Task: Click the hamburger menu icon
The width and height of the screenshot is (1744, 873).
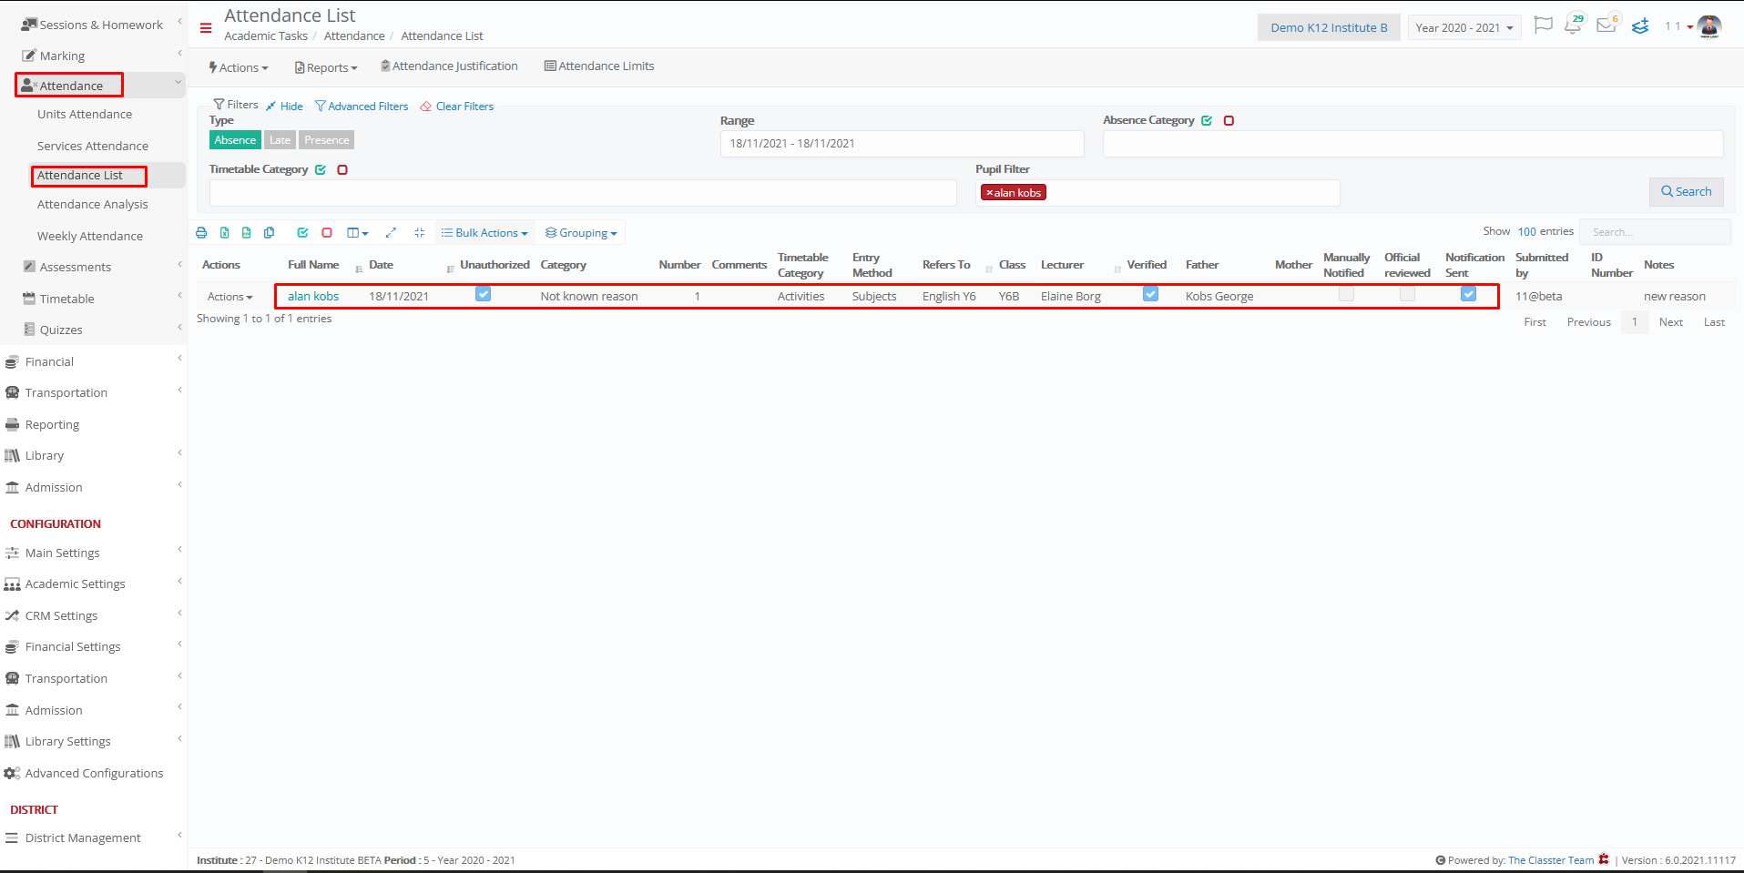Action: point(206,27)
